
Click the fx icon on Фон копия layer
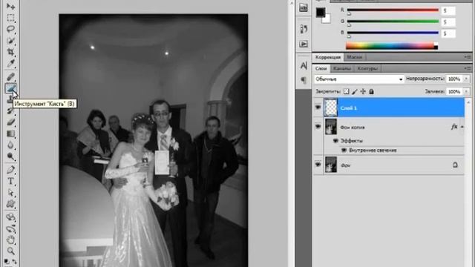click(x=453, y=127)
